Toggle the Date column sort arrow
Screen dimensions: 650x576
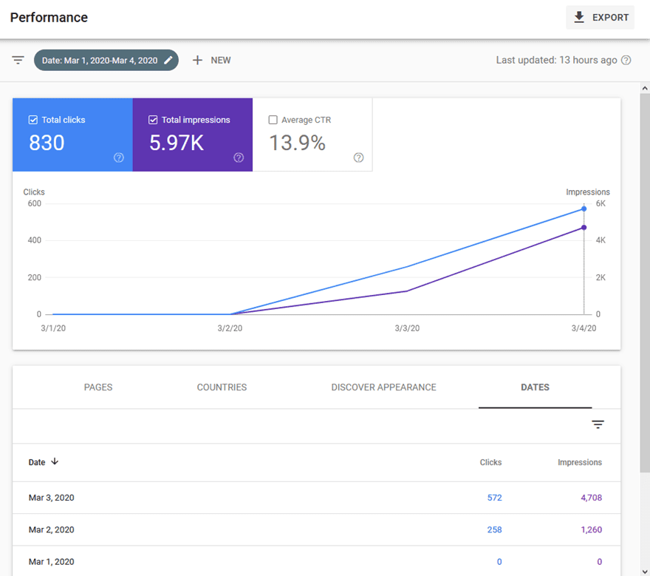point(55,461)
